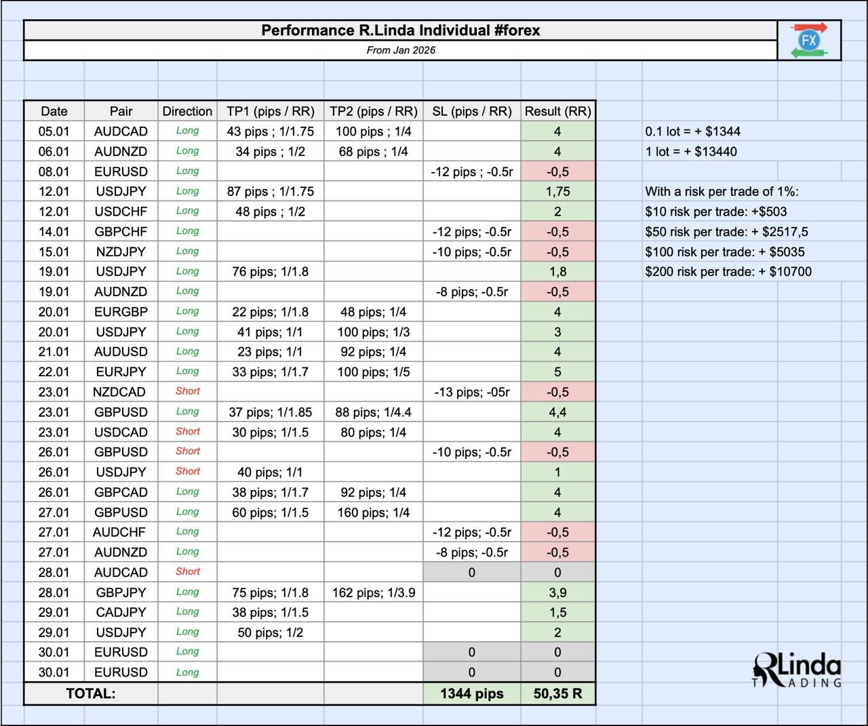Select the '37 pips; 1/1.85' cell

(271, 412)
